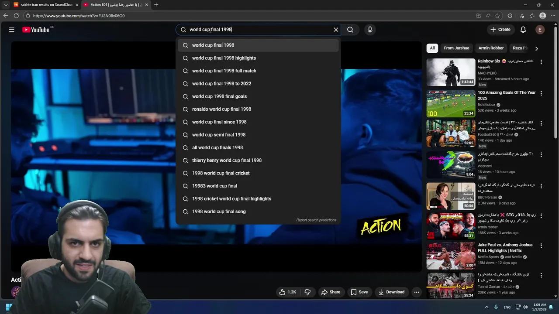Open MACHYEKO channel name
The width and height of the screenshot is (559, 314).
click(x=487, y=73)
